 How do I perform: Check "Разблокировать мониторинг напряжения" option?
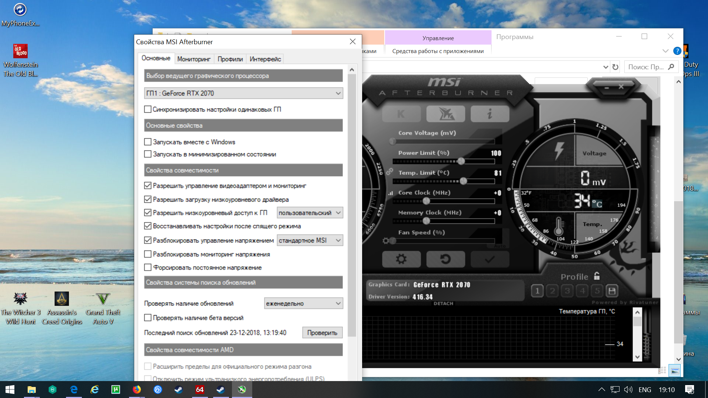[x=148, y=254]
